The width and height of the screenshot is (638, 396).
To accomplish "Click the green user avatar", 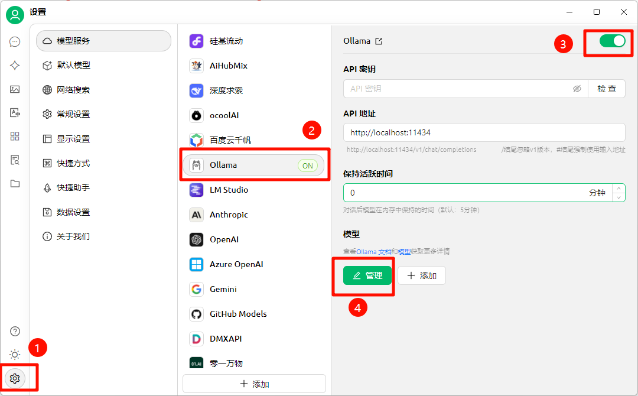I will pos(15,15).
